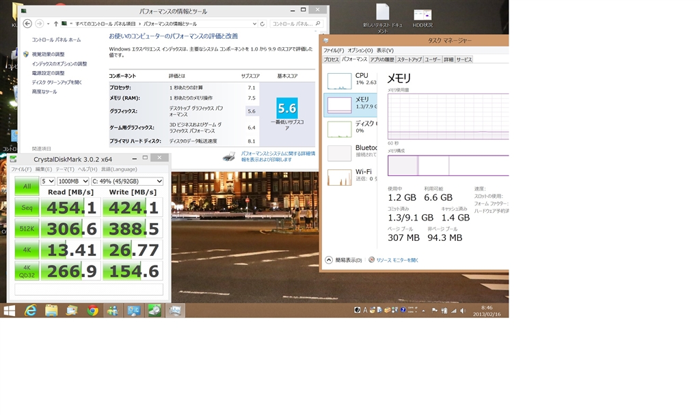Launch Google Chrome from the taskbar
Viewport: 700px width, 415px height.
(92, 311)
